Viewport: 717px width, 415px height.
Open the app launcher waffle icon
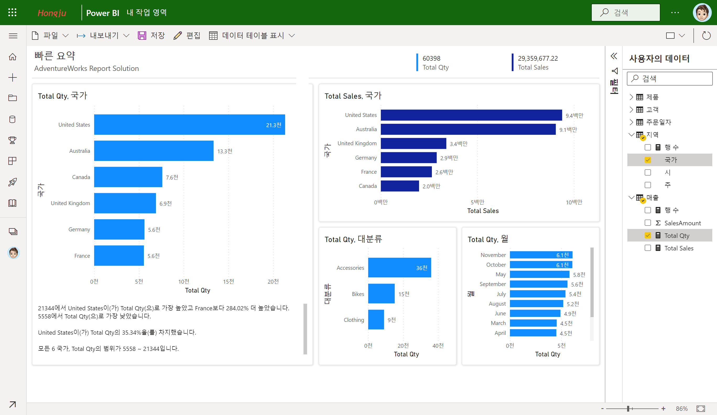(12, 13)
